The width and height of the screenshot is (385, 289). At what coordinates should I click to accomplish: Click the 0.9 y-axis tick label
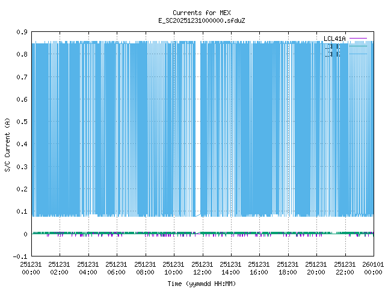click(x=22, y=32)
